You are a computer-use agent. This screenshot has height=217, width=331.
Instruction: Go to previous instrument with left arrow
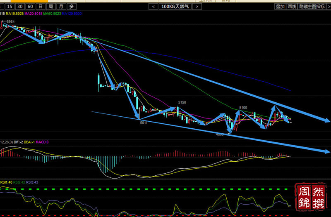(x=153, y=7)
